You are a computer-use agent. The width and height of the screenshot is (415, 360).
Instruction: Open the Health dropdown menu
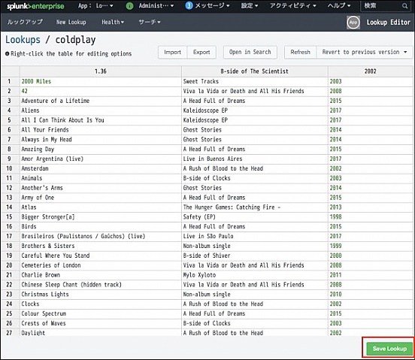coord(113,22)
